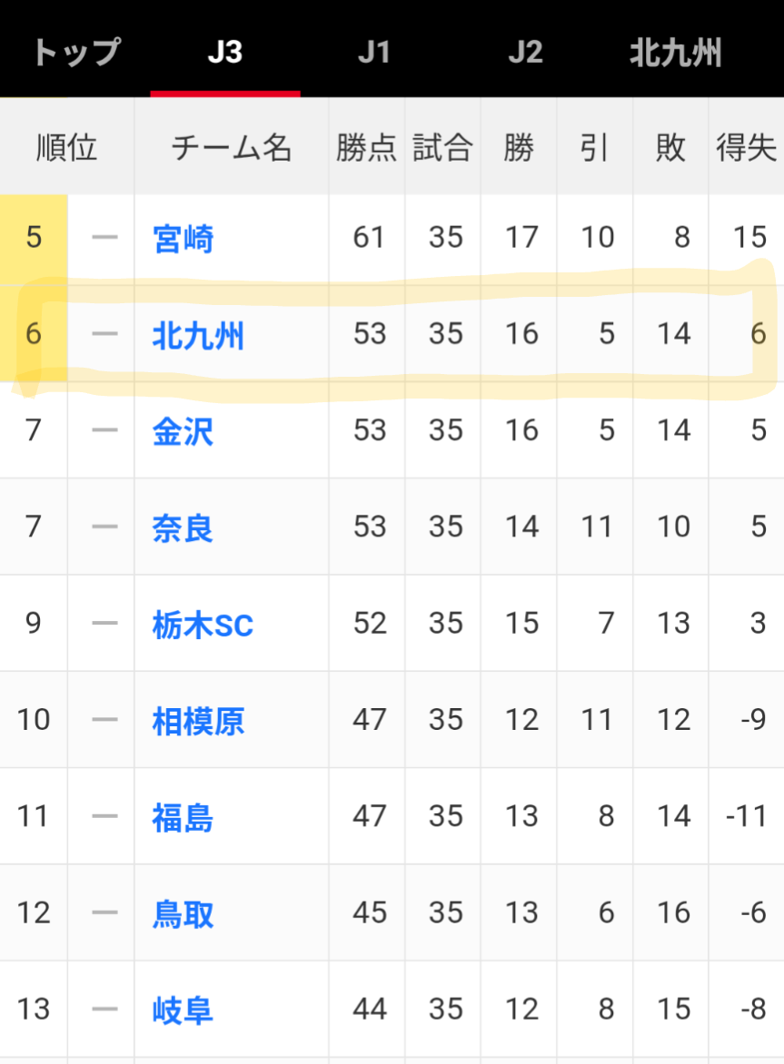This screenshot has height=1064, width=784.
Task: Open the 岐阜 team link
Action: coord(183,1010)
